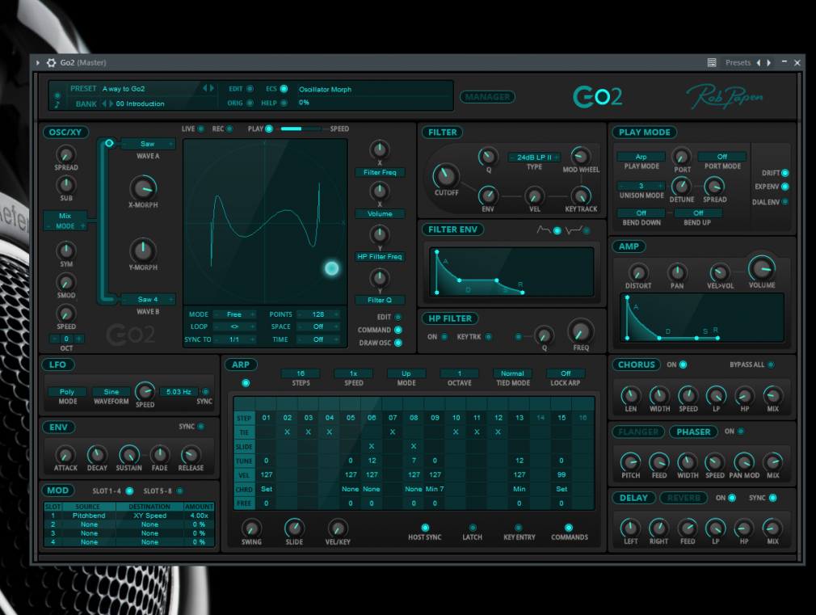Image resolution: width=816 pixels, height=615 pixels.
Task: Open the LFO Waveform Sine dropdown
Action: click(x=111, y=392)
